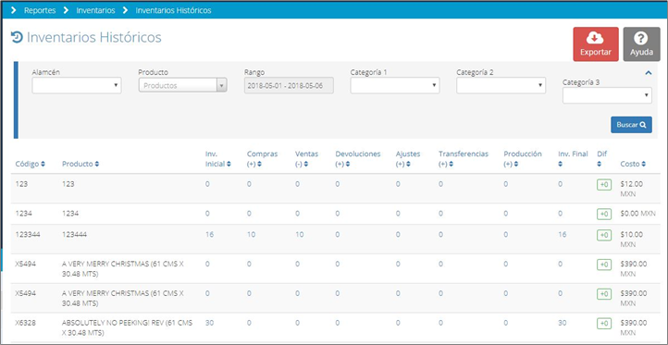Sort by Inv. Inicial column
The image size is (668, 345).
pyautogui.click(x=218, y=159)
